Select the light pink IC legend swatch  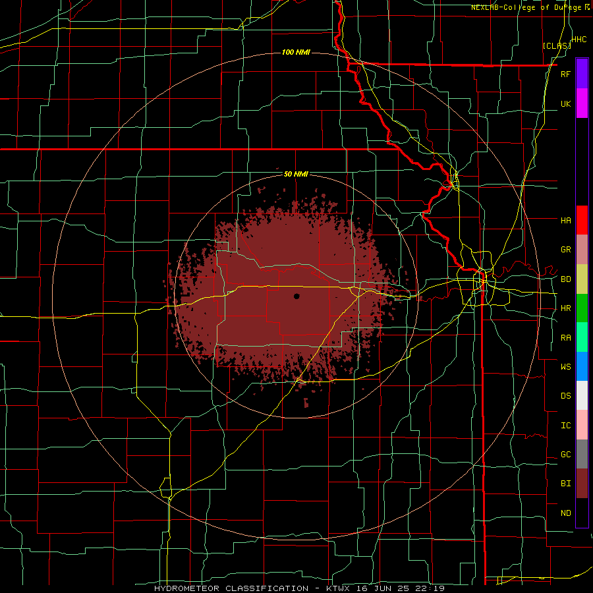coord(582,425)
